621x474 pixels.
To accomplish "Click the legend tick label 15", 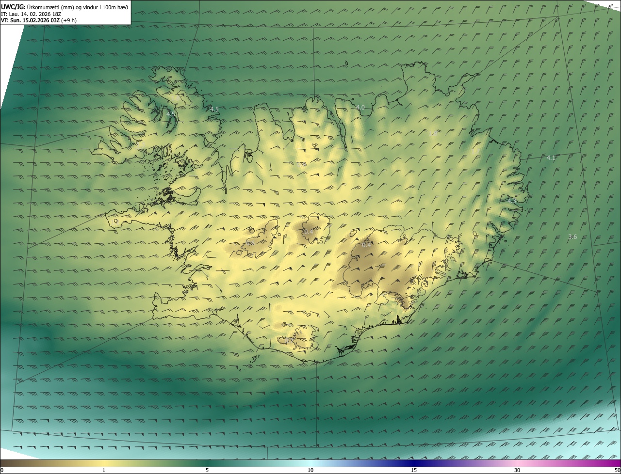I will 414,470.
